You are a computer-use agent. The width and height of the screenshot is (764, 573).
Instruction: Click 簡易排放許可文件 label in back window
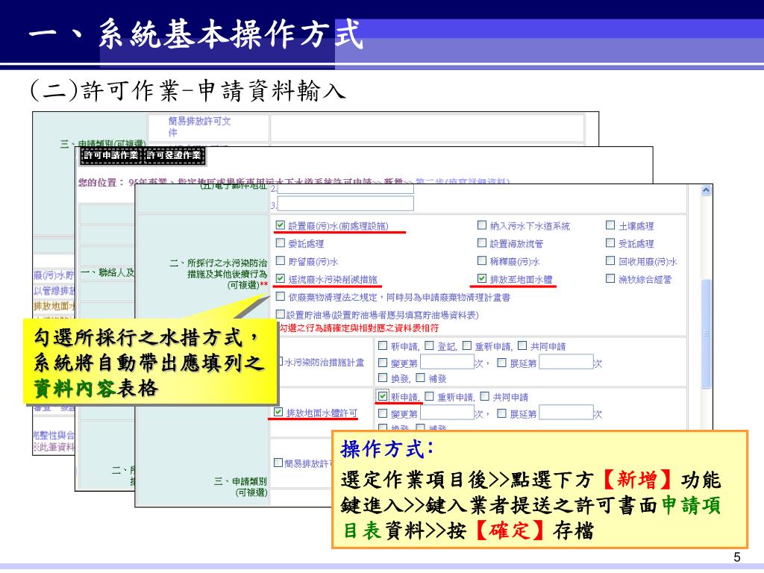(200, 127)
